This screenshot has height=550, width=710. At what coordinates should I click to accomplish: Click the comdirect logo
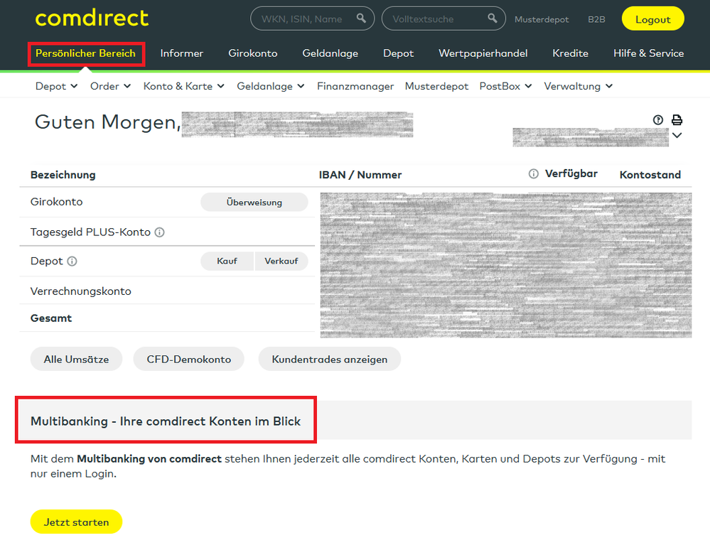click(92, 18)
